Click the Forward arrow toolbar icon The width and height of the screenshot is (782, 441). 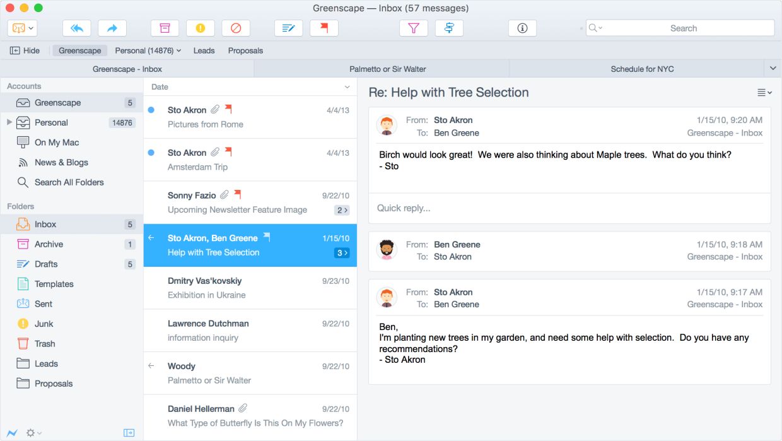(x=112, y=28)
